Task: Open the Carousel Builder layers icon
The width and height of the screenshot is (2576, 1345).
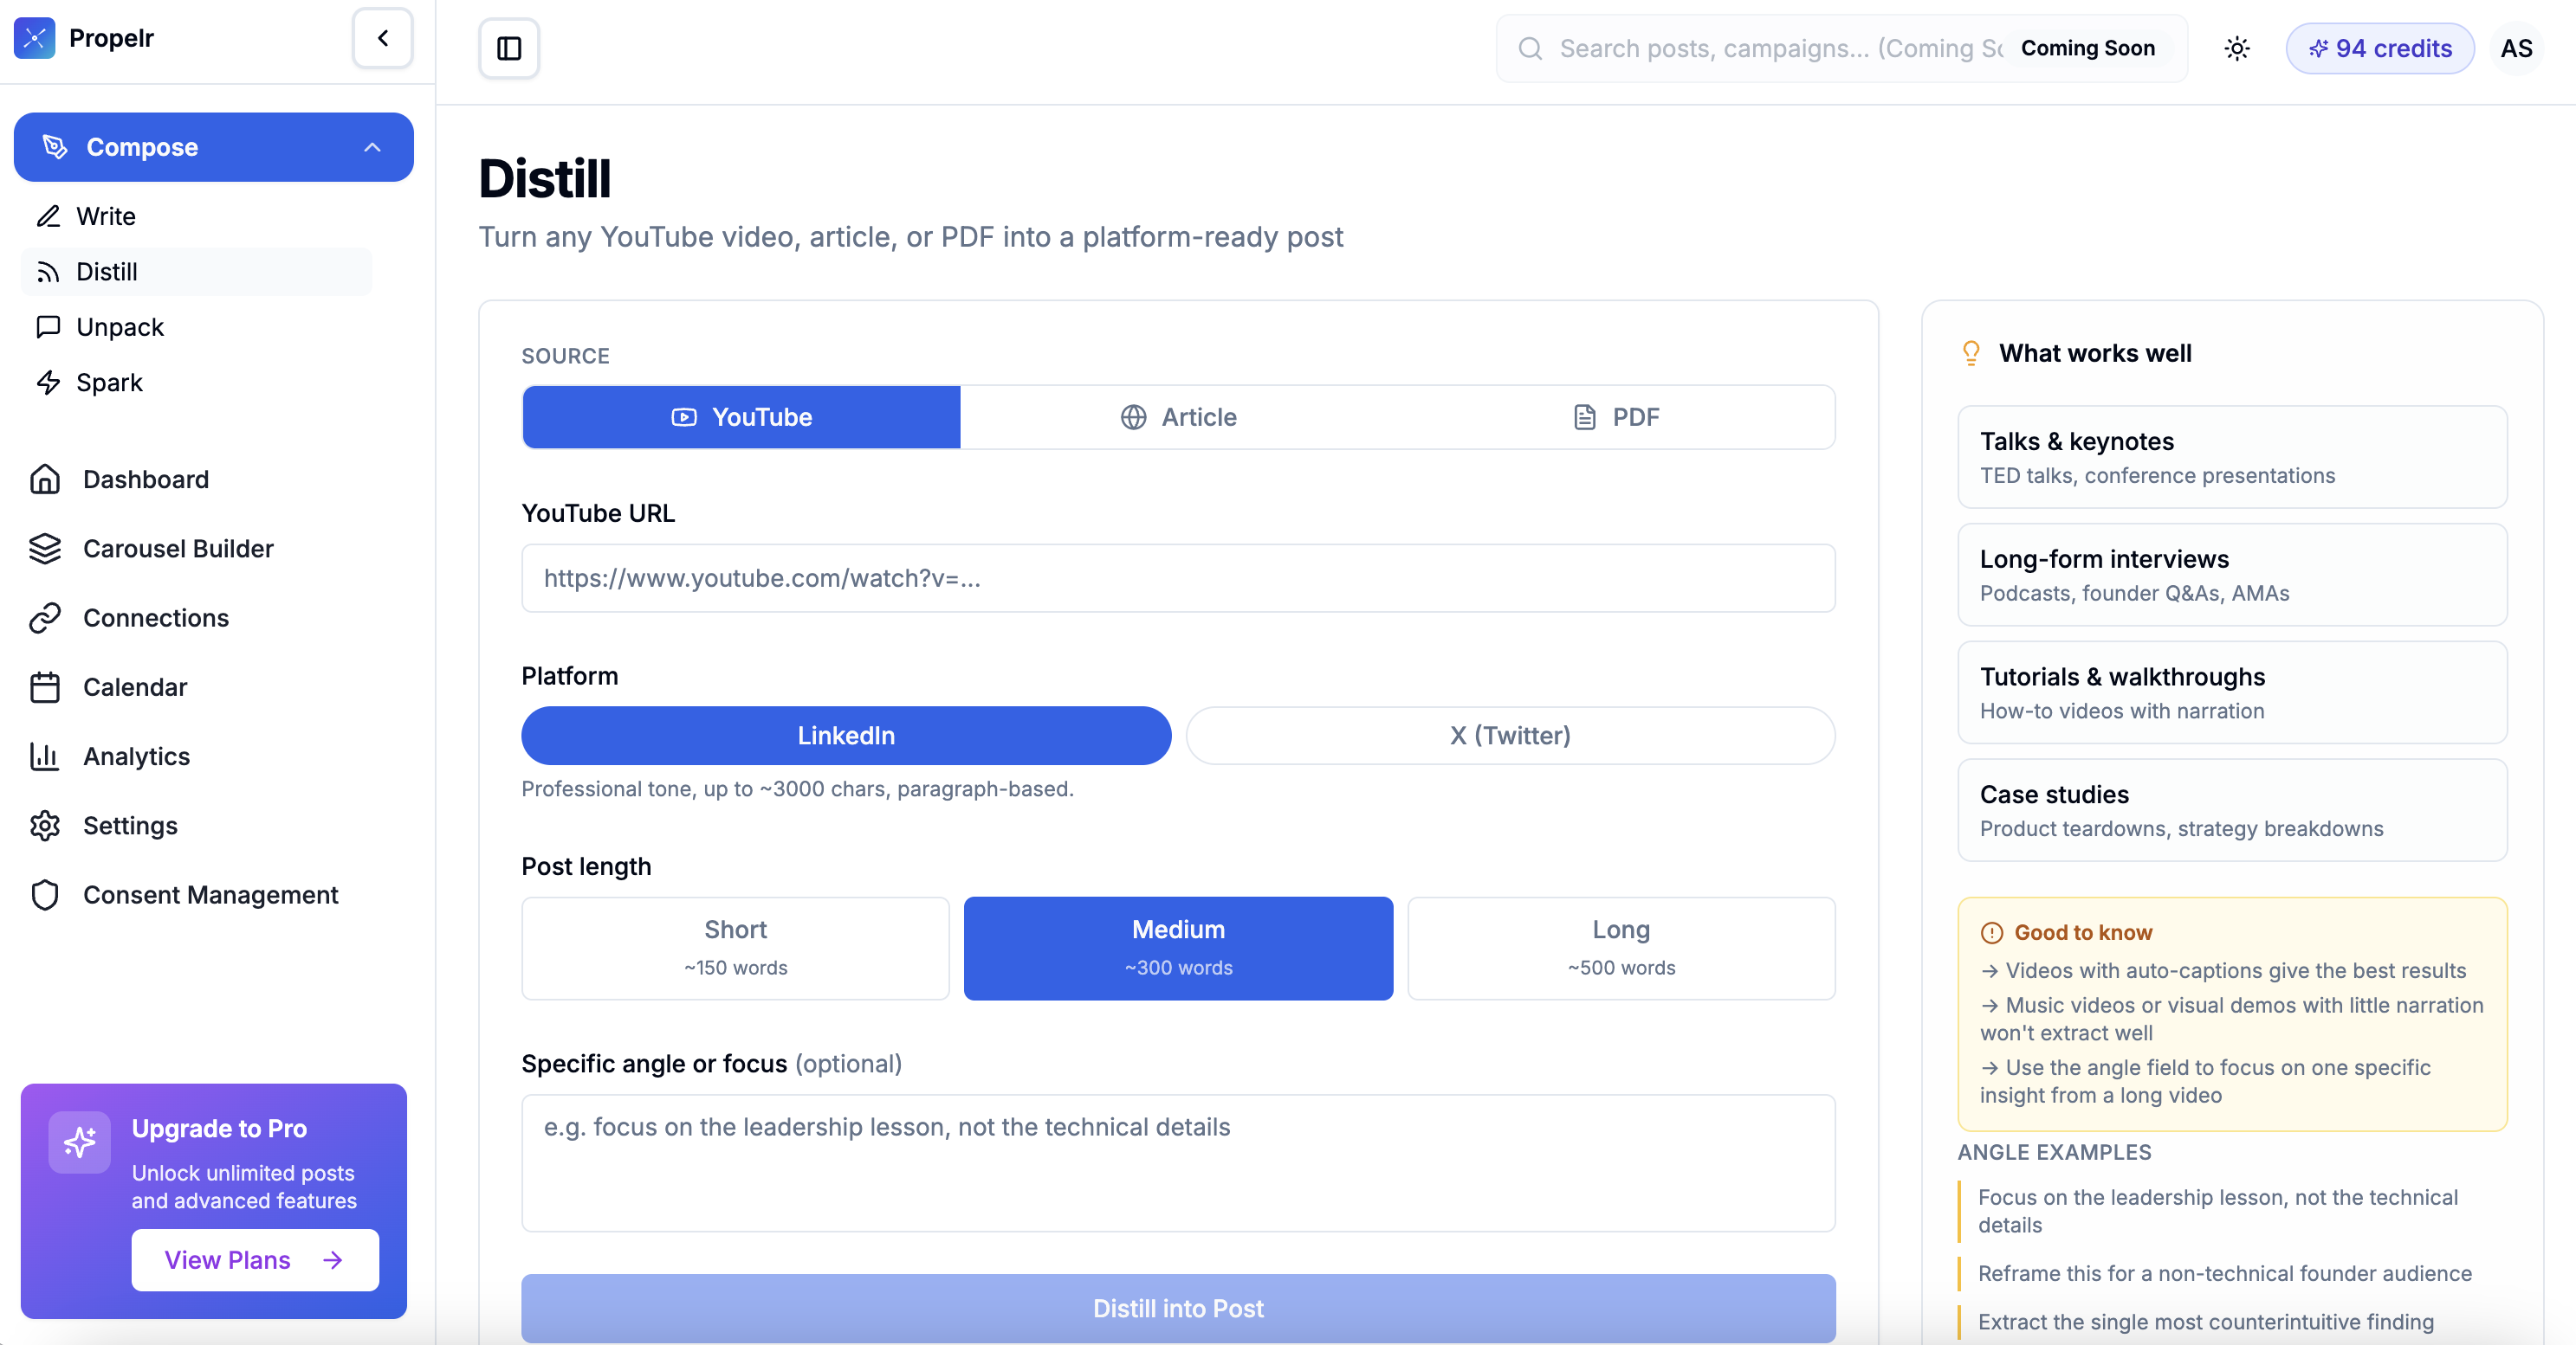Action: coord(45,549)
